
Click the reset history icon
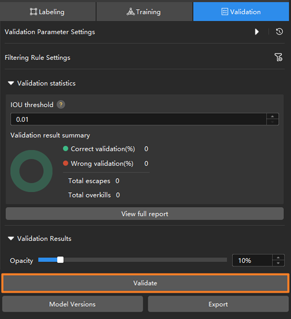[x=279, y=32]
